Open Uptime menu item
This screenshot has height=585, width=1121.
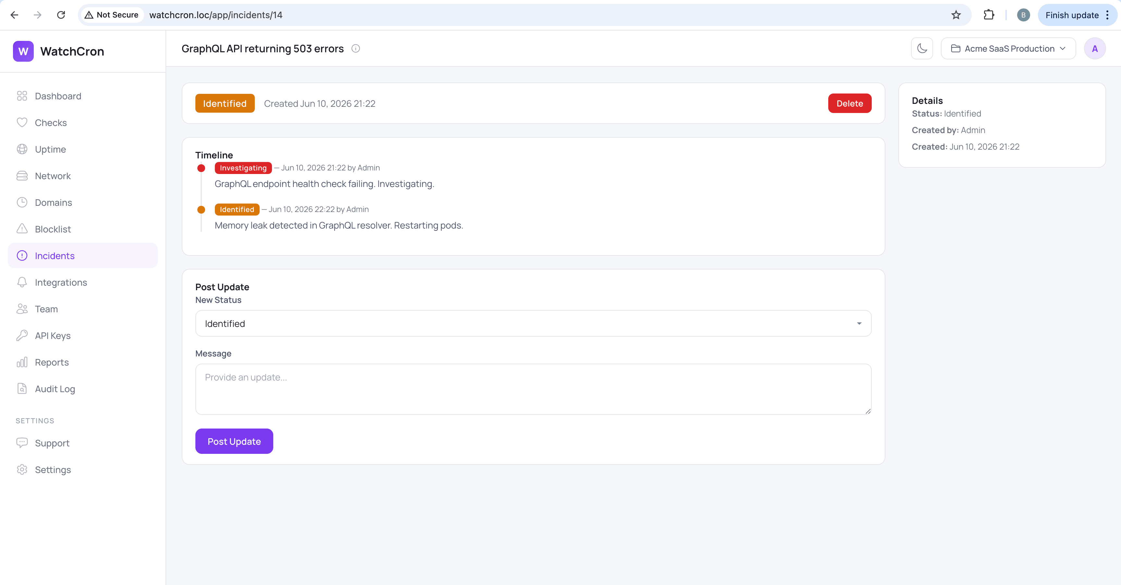(x=83, y=149)
